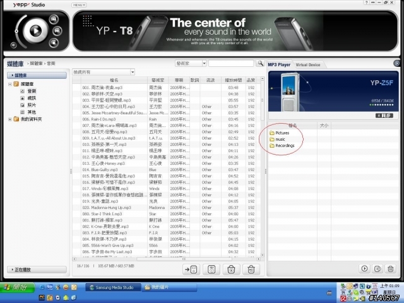The width and height of the screenshot is (404, 303).
Task: Switch to Samsung Media Studio taskbar button
Action: (113, 288)
